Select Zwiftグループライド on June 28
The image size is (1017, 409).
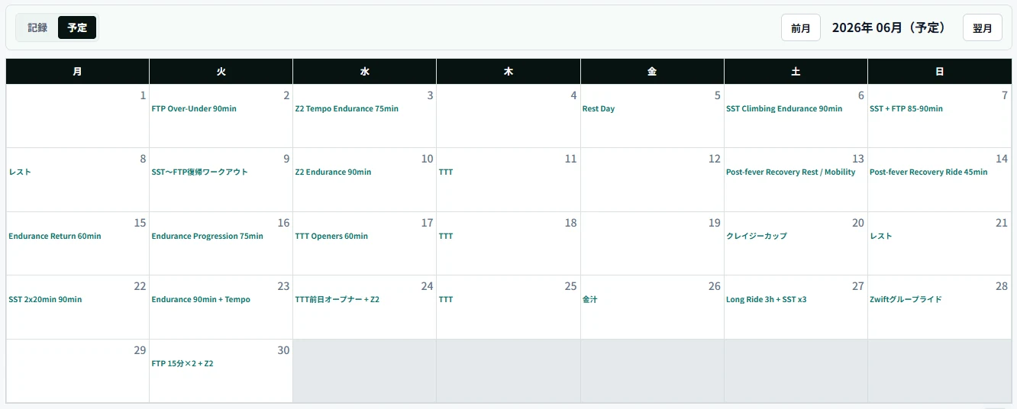click(906, 299)
